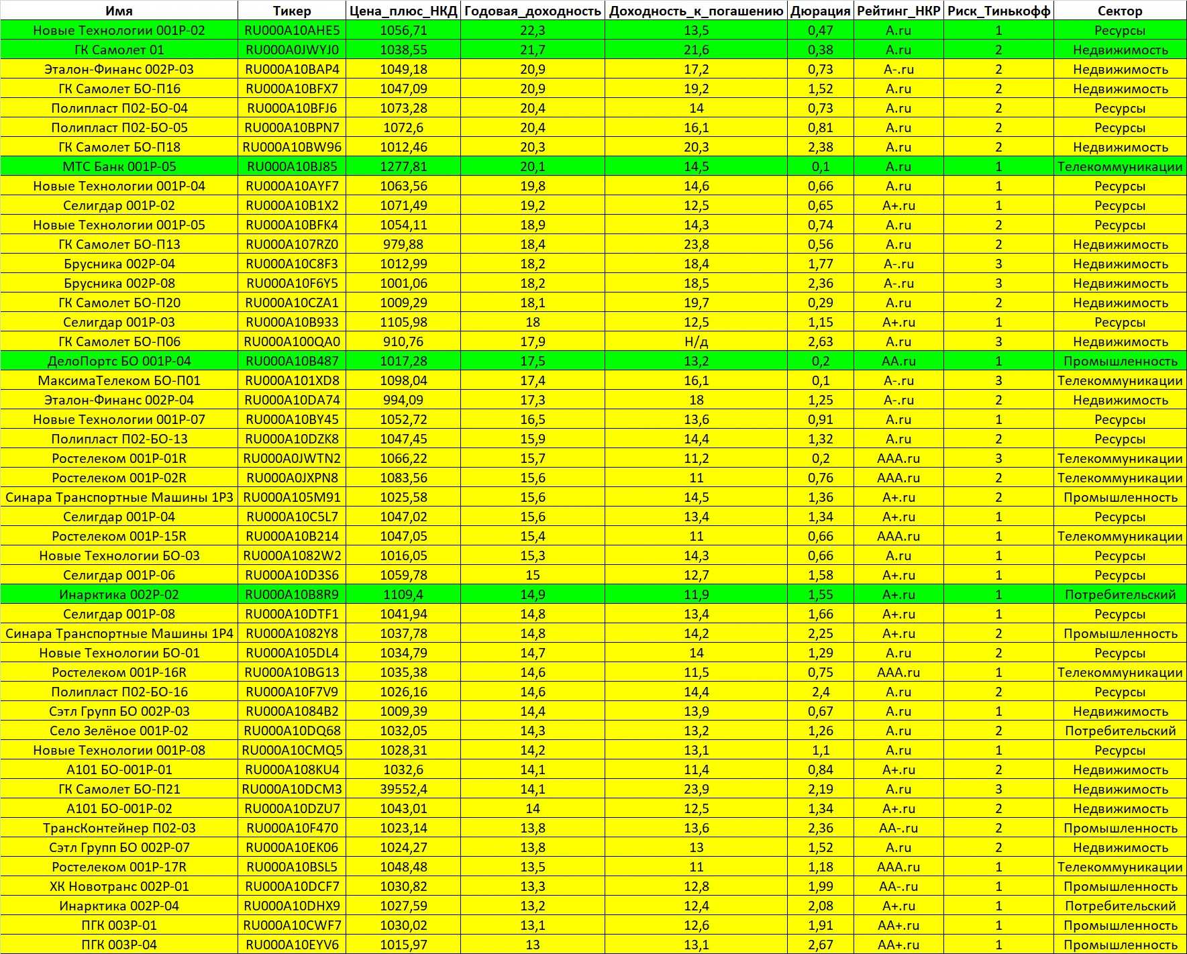Click the cell 'МаксимаТелеком БО-П01'
Screen dimensions: 1187x954
click(x=119, y=380)
